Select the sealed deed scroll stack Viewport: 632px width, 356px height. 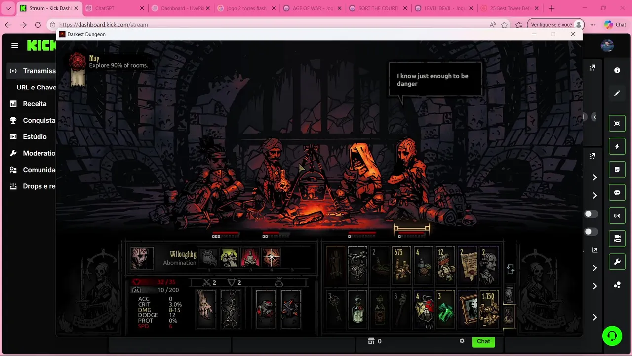[x=467, y=266]
